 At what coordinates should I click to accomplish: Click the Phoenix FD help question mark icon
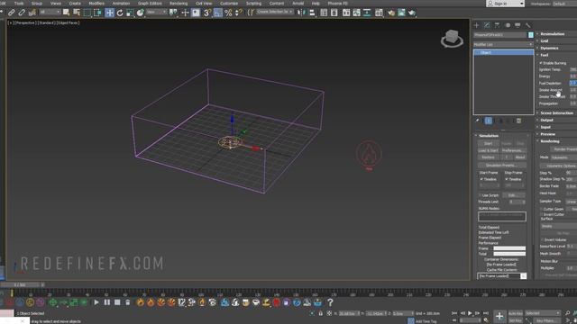pos(330,302)
